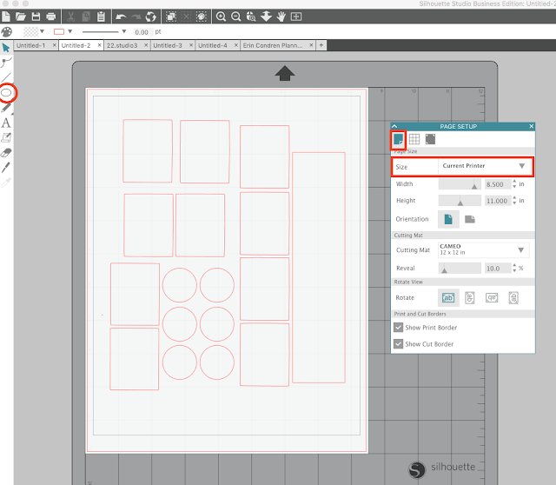Switch to the 22.studio3 tab
This screenshot has width=556, height=485.
(122, 45)
